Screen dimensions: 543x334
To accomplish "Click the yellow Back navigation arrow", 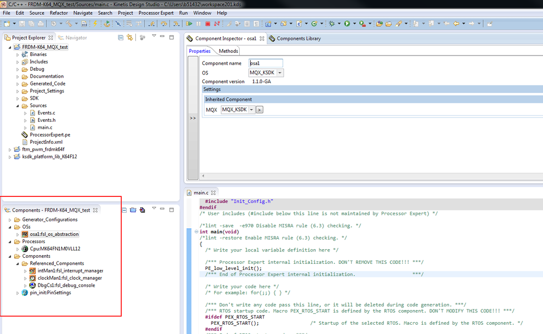I will click(457, 23).
